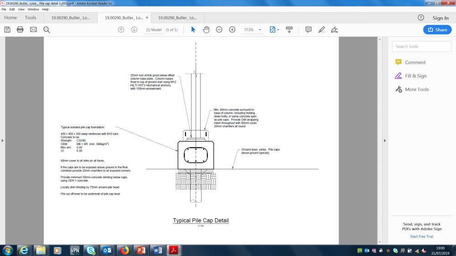Choose the Selection arrow tool
Screen dimensions: 456x256
coord(193,30)
